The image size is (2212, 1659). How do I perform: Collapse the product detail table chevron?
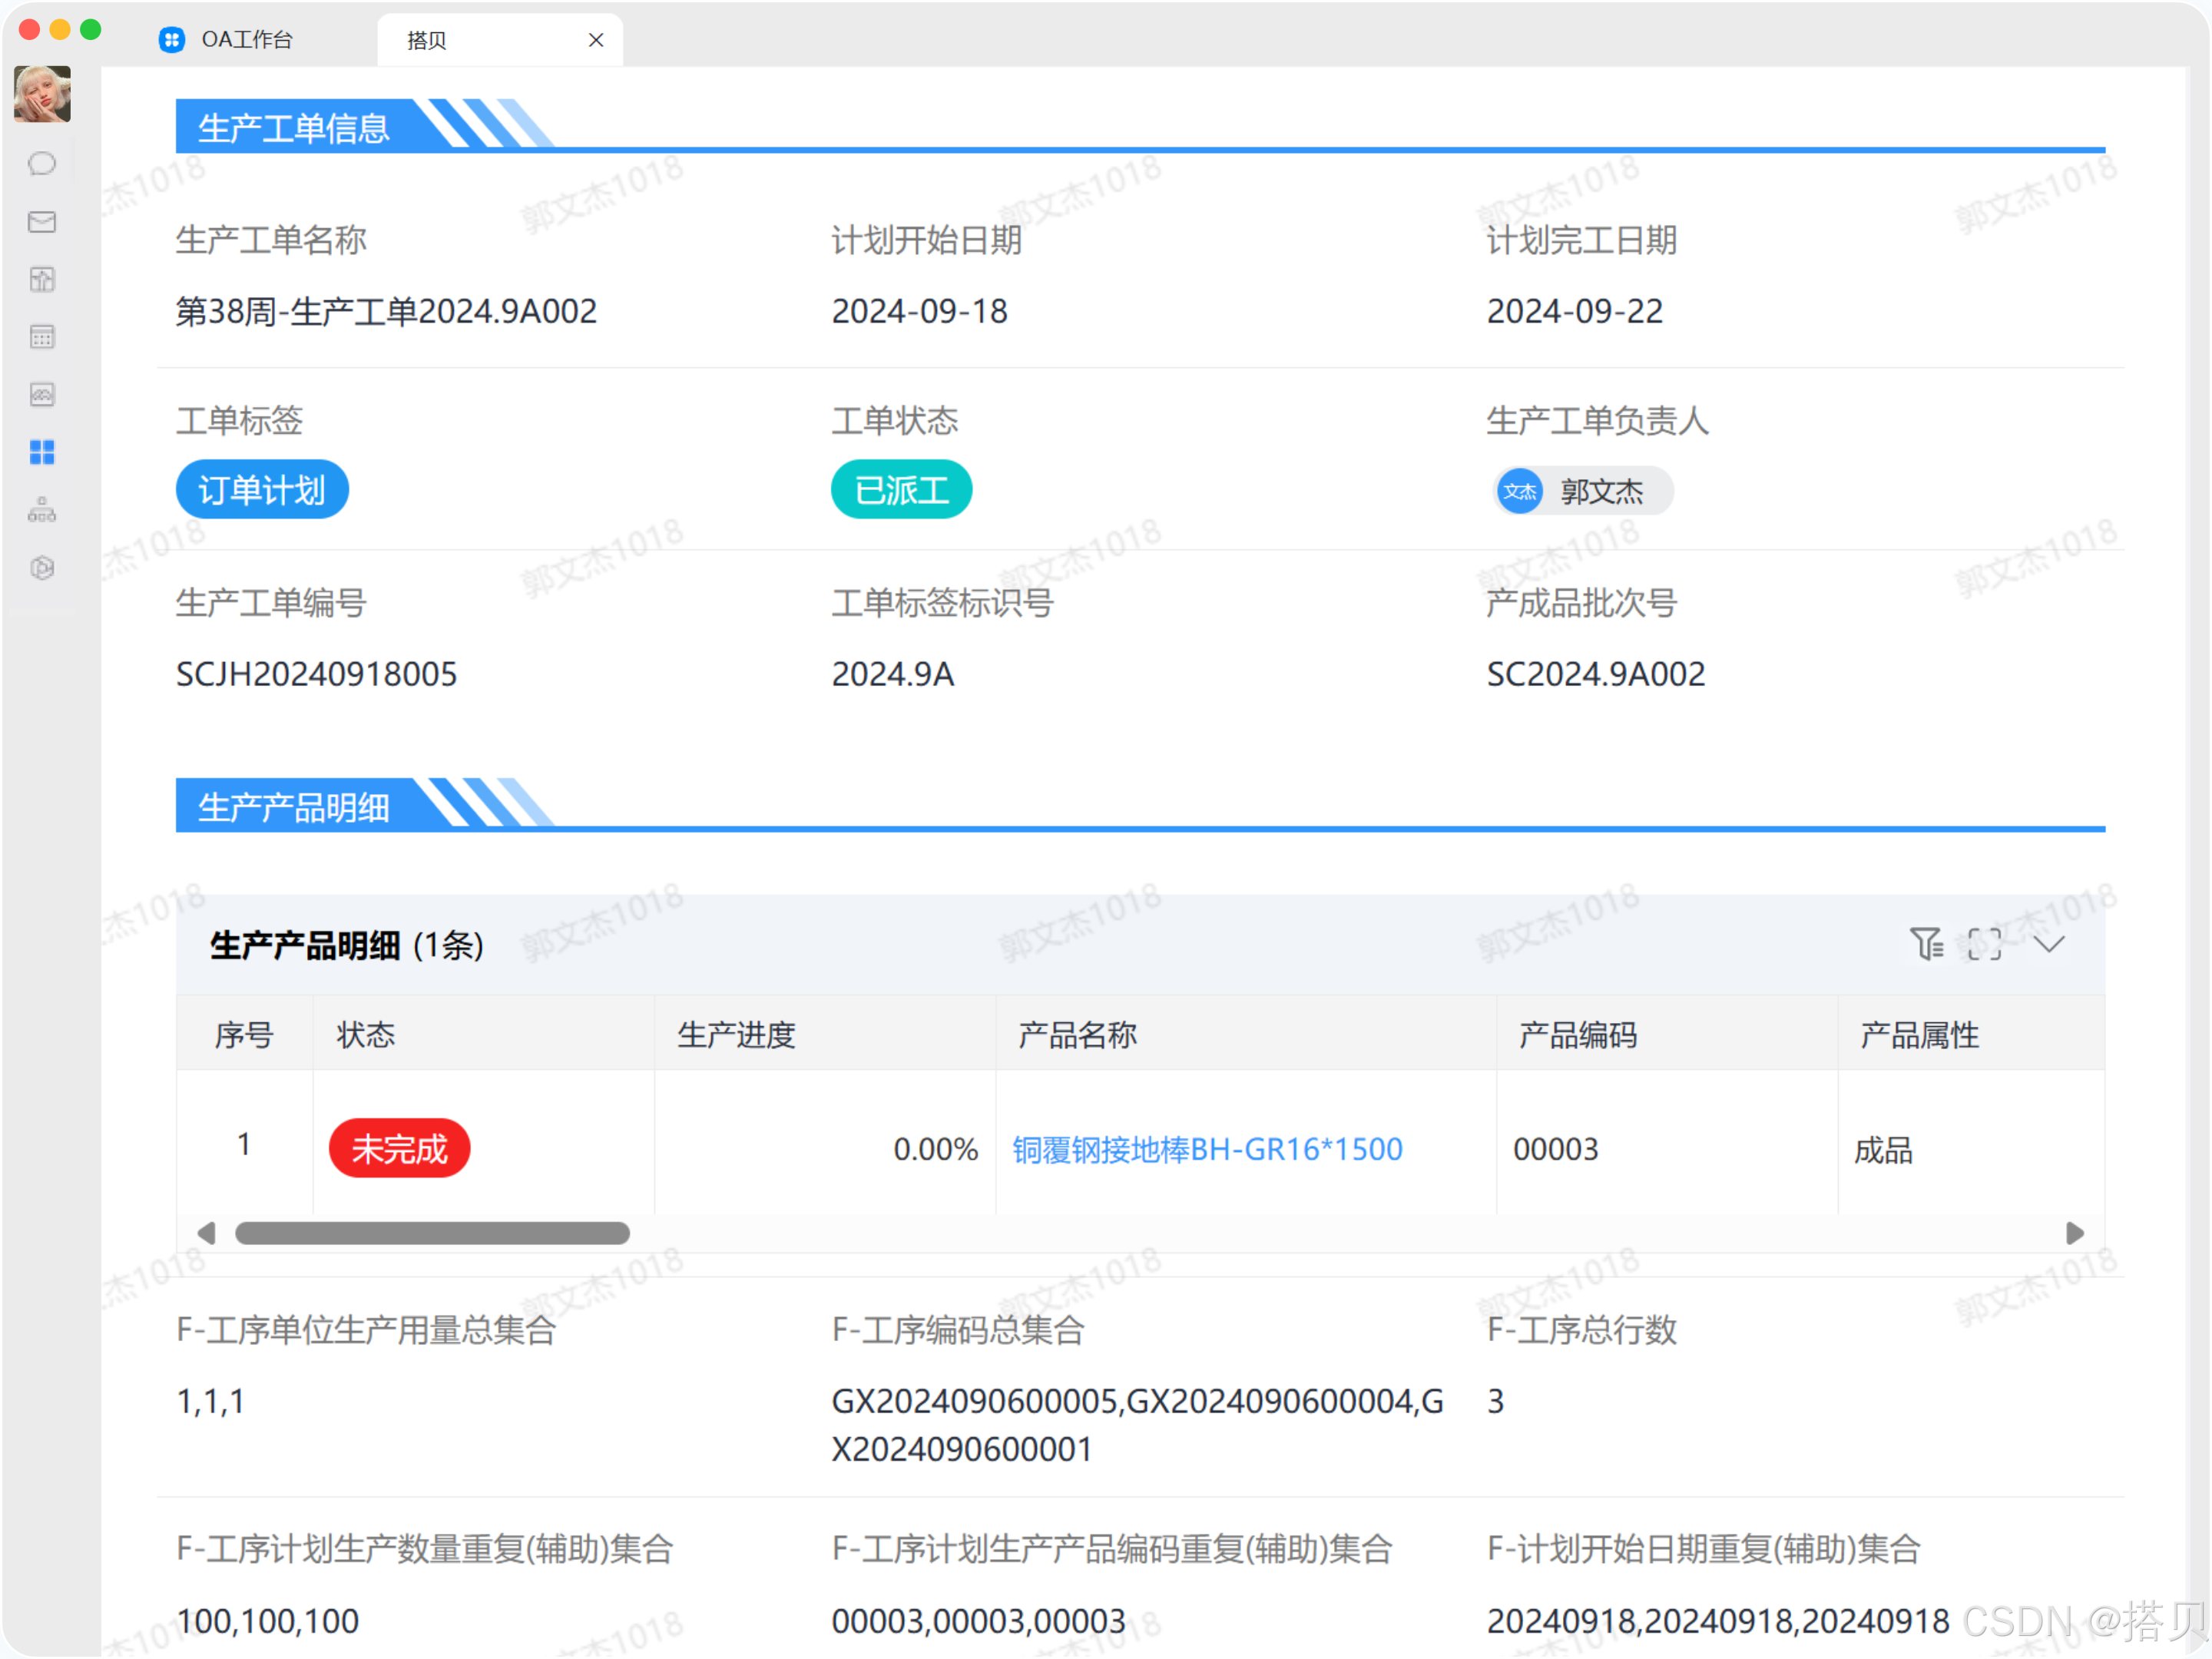pos(2049,943)
